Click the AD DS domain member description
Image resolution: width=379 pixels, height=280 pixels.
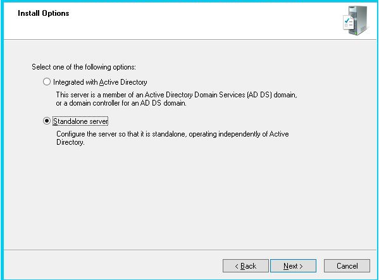(x=177, y=99)
